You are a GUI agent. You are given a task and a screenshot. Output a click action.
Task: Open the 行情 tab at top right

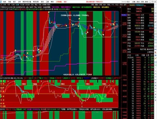134,2
